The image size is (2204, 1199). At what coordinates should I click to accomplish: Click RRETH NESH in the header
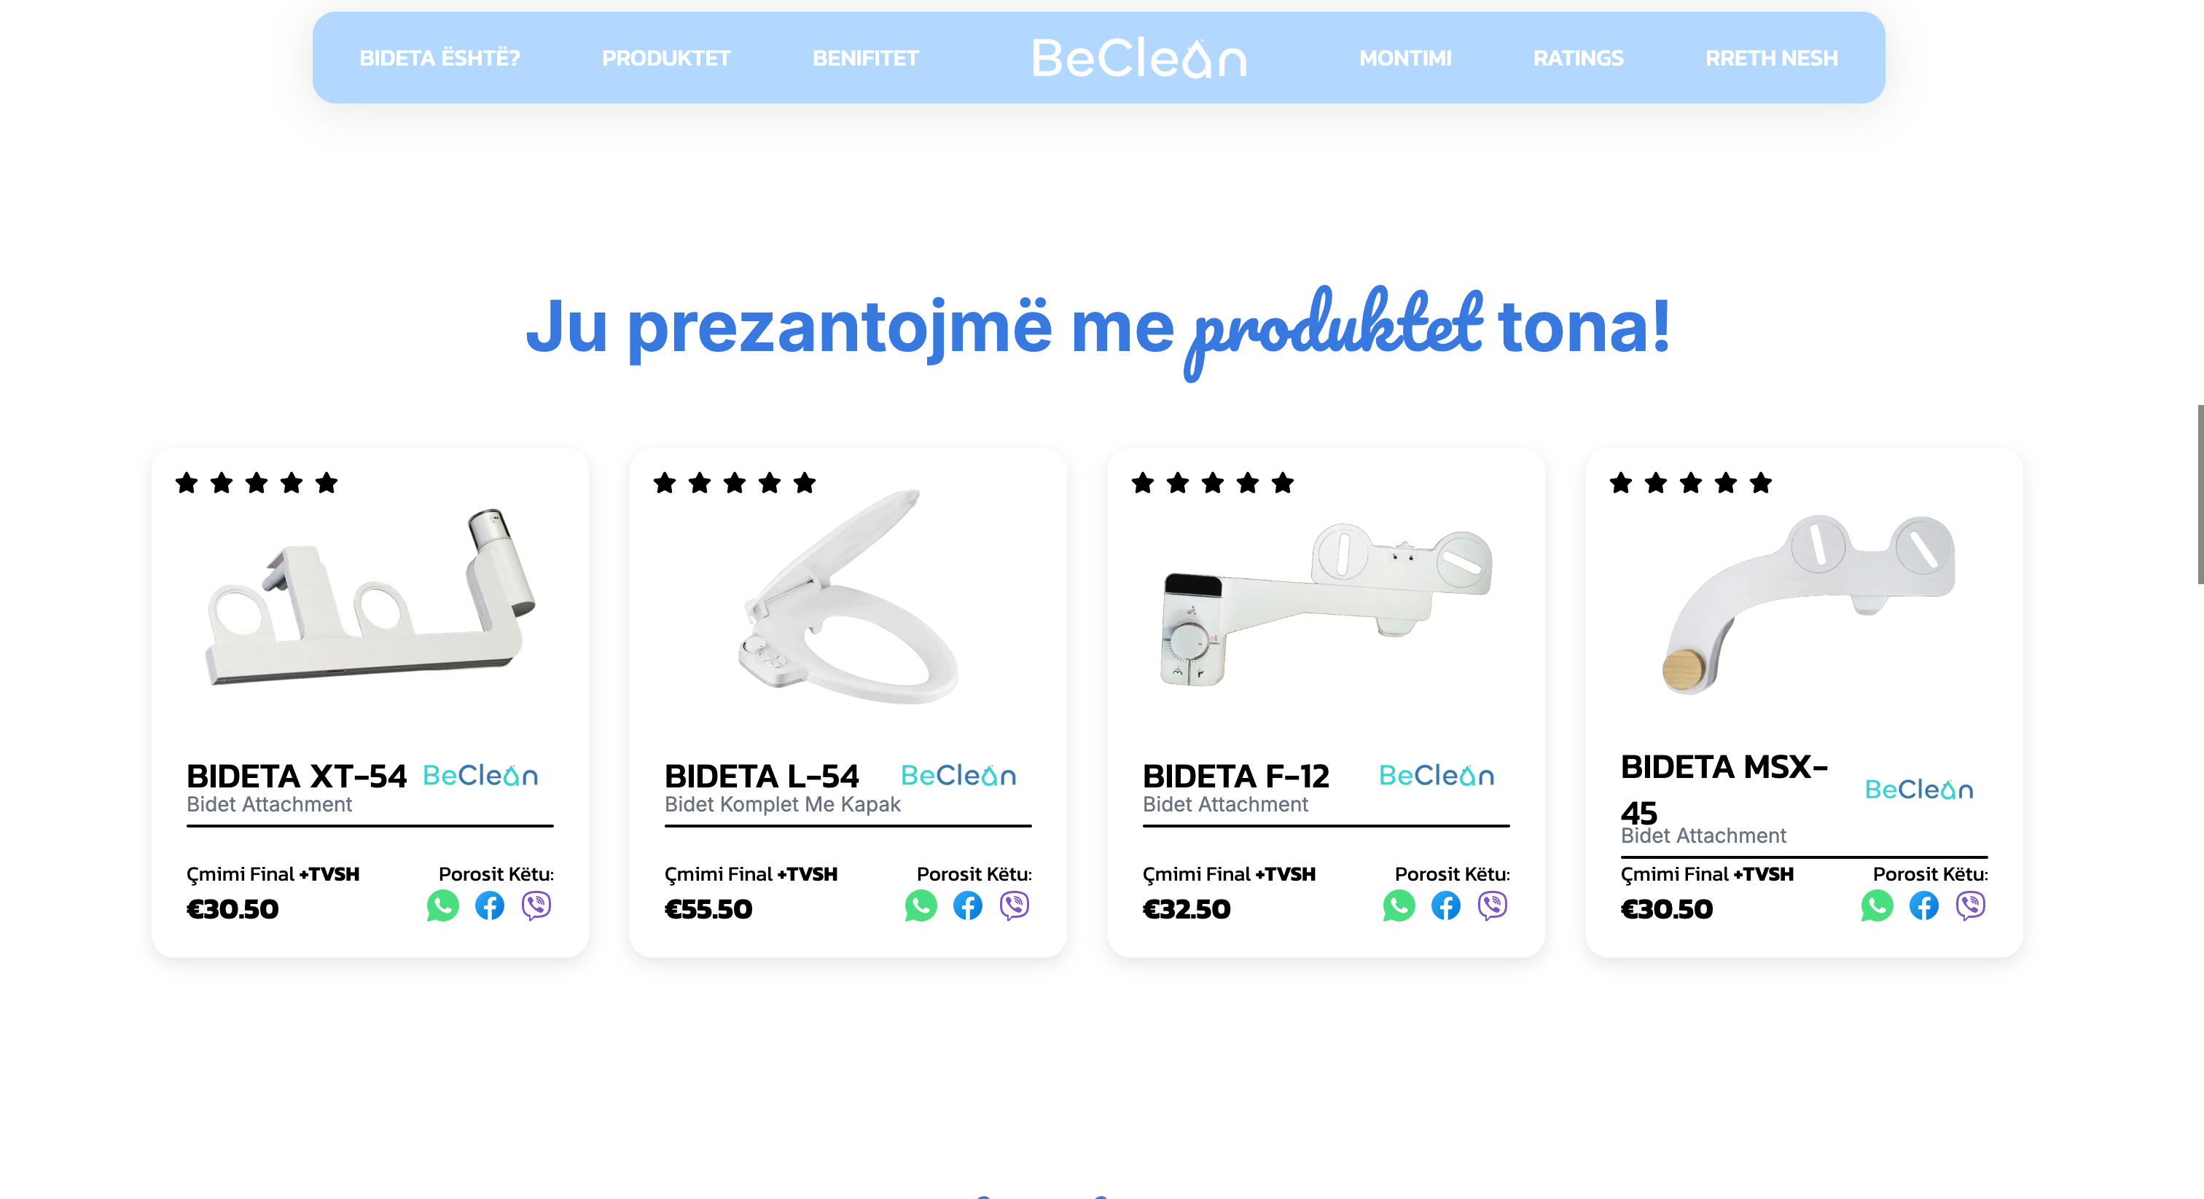tap(1771, 58)
